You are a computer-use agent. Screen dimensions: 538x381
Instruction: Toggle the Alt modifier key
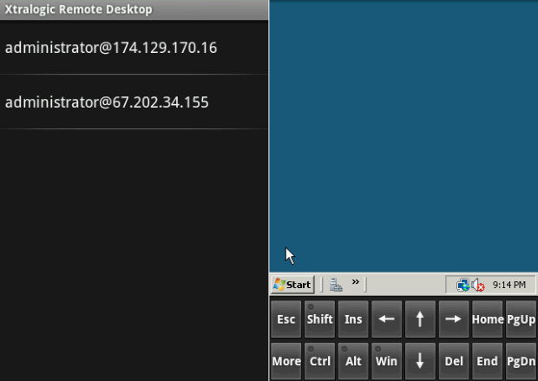[353, 361]
